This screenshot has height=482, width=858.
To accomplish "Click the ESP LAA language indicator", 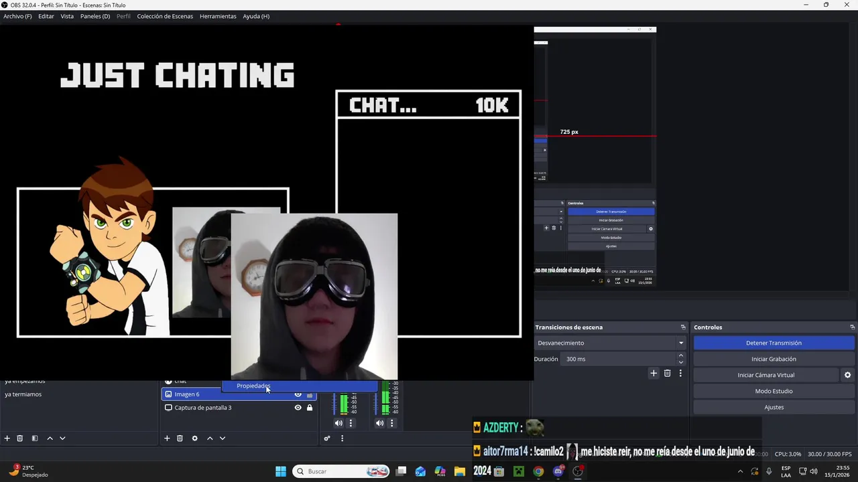I will point(786,471).
